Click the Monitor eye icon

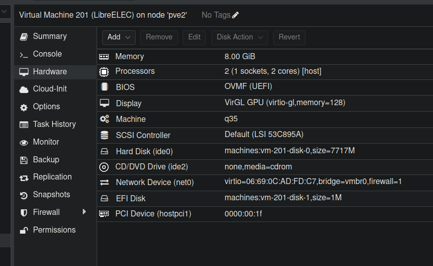[x=23, y=143]
